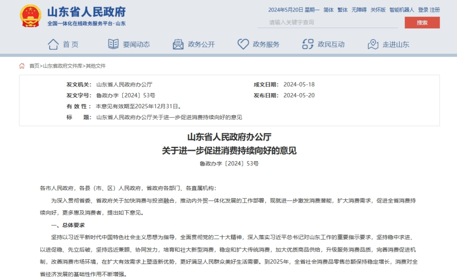Open 要闻动态 via its book icon
This screenshot has width=457, height=280.
click(x=112, y=44)
